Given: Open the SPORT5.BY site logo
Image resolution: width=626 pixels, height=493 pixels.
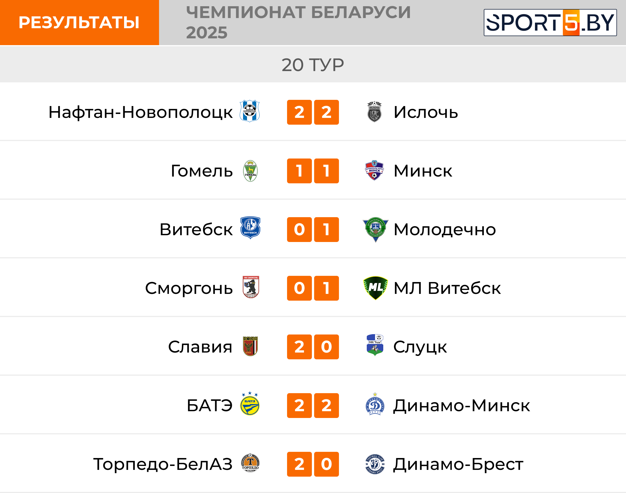Looking at the screenshot, I should point(550,23).
